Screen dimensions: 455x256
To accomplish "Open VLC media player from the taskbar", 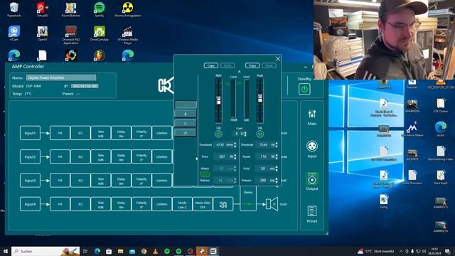I will 155,251.
